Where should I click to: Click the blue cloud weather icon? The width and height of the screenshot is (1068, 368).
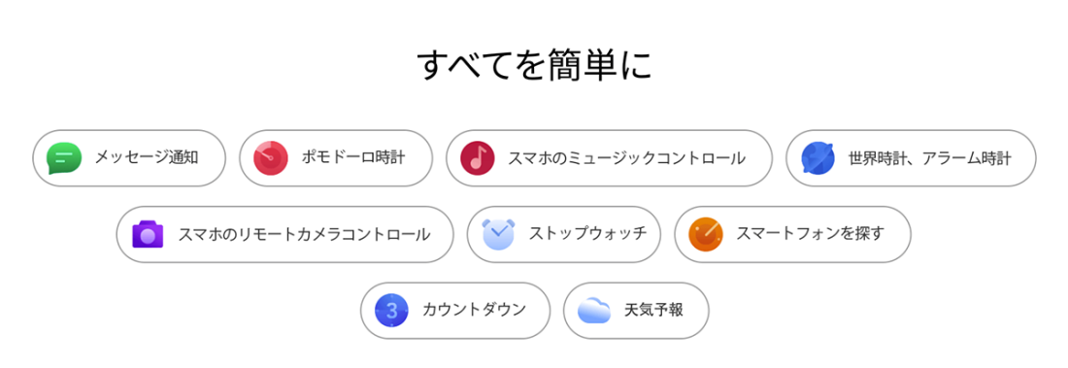pos(594,311)
